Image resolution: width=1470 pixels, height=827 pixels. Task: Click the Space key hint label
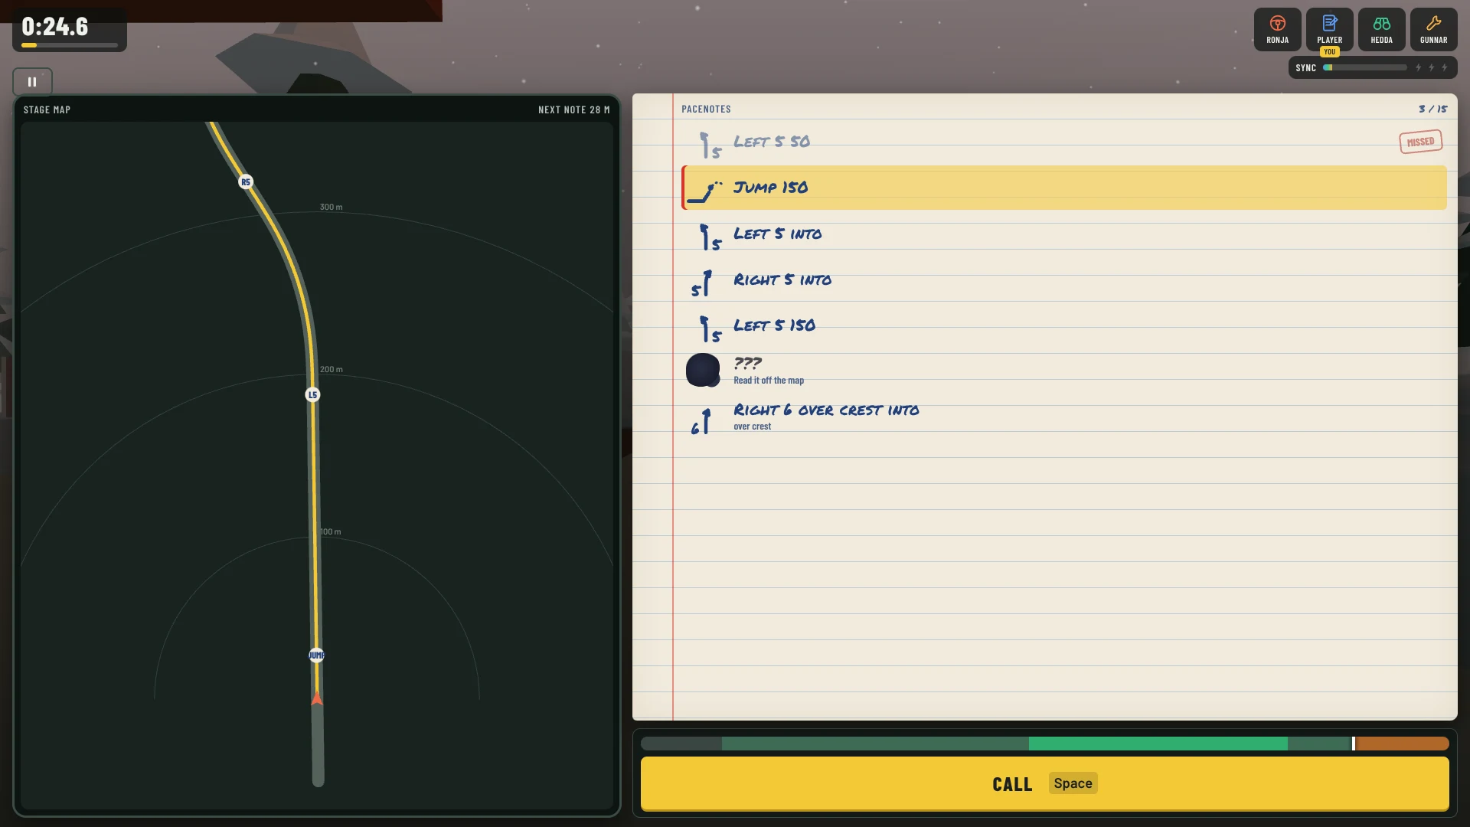pos(1073,783)
